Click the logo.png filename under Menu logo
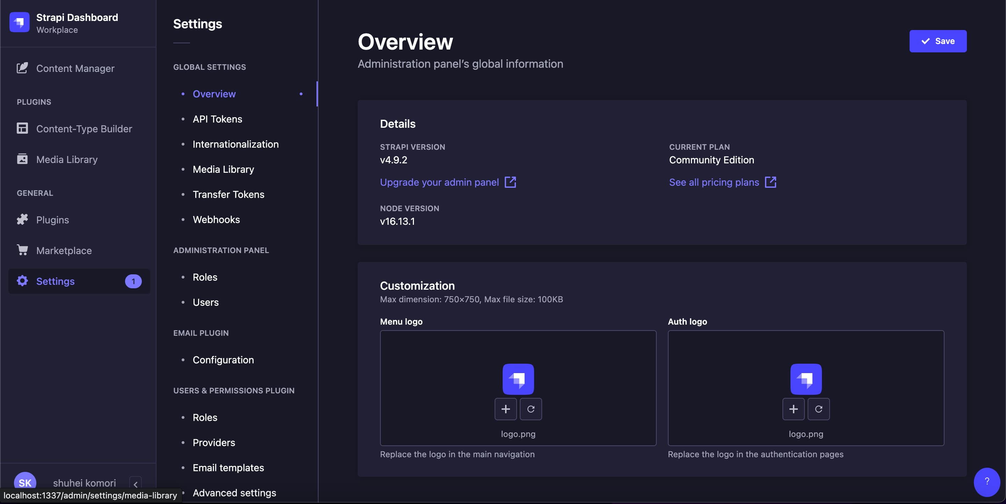 pyautogui.click(x=518, y=434)
